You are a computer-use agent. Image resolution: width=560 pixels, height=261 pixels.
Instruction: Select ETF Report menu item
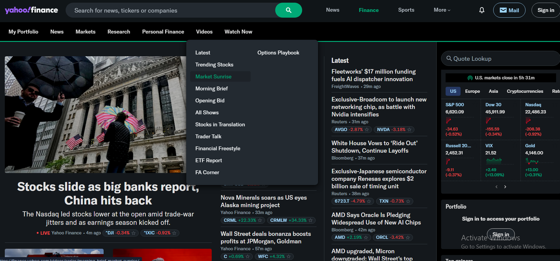pos(209,161)
